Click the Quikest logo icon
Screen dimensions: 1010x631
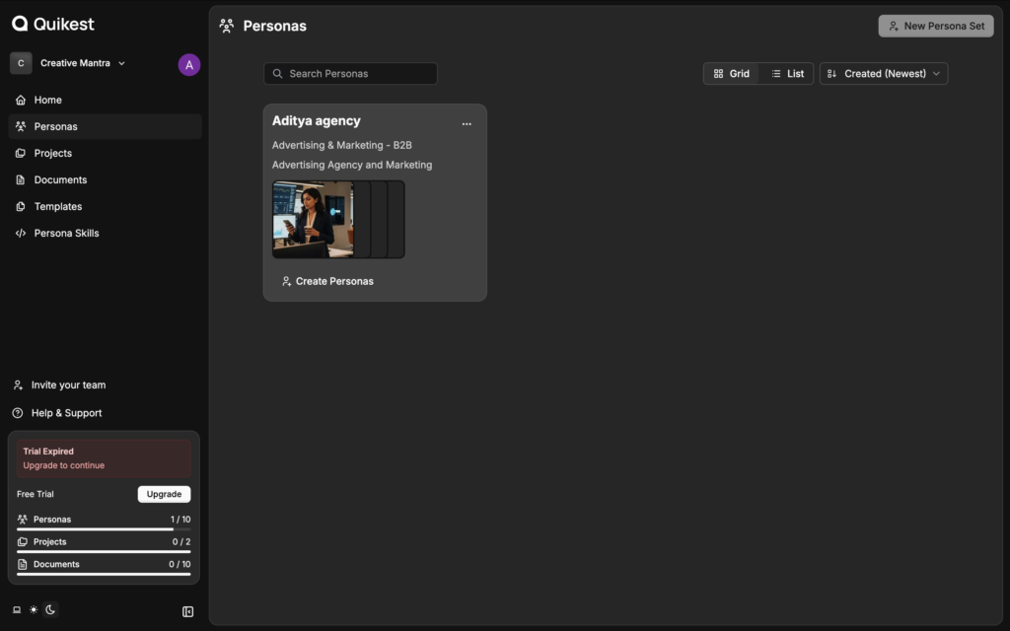pyautogui.click(x=20, y=24)
